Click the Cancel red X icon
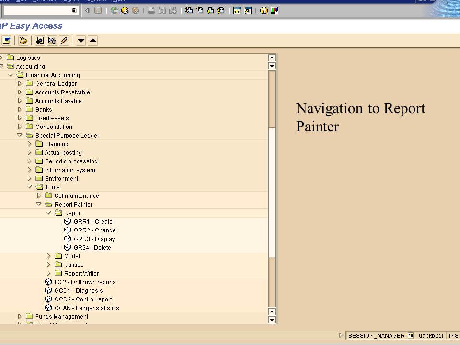 point(136,11)
